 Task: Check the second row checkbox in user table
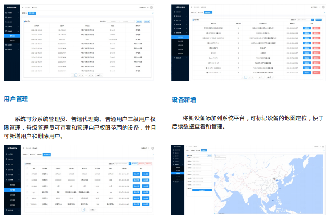(x=26, y=180)
